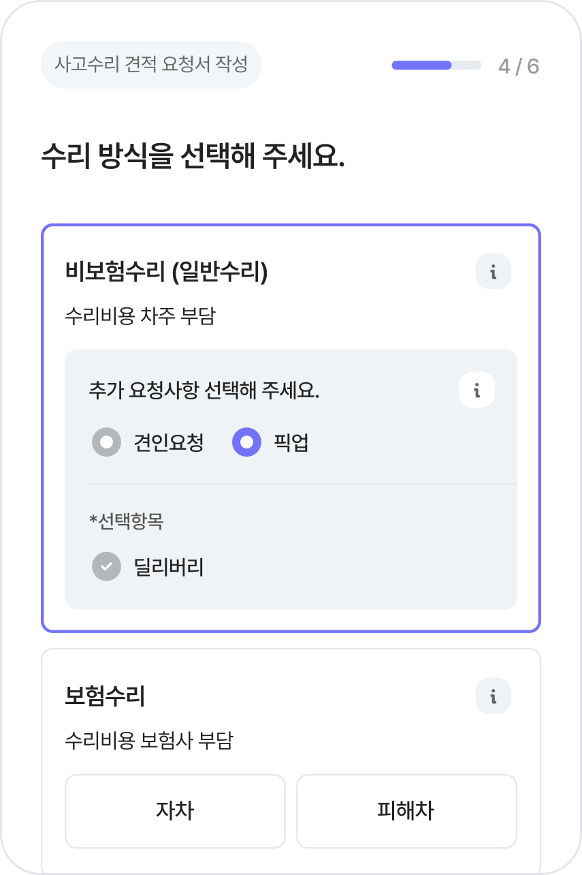Choose the 자차 insurance option

175,810
